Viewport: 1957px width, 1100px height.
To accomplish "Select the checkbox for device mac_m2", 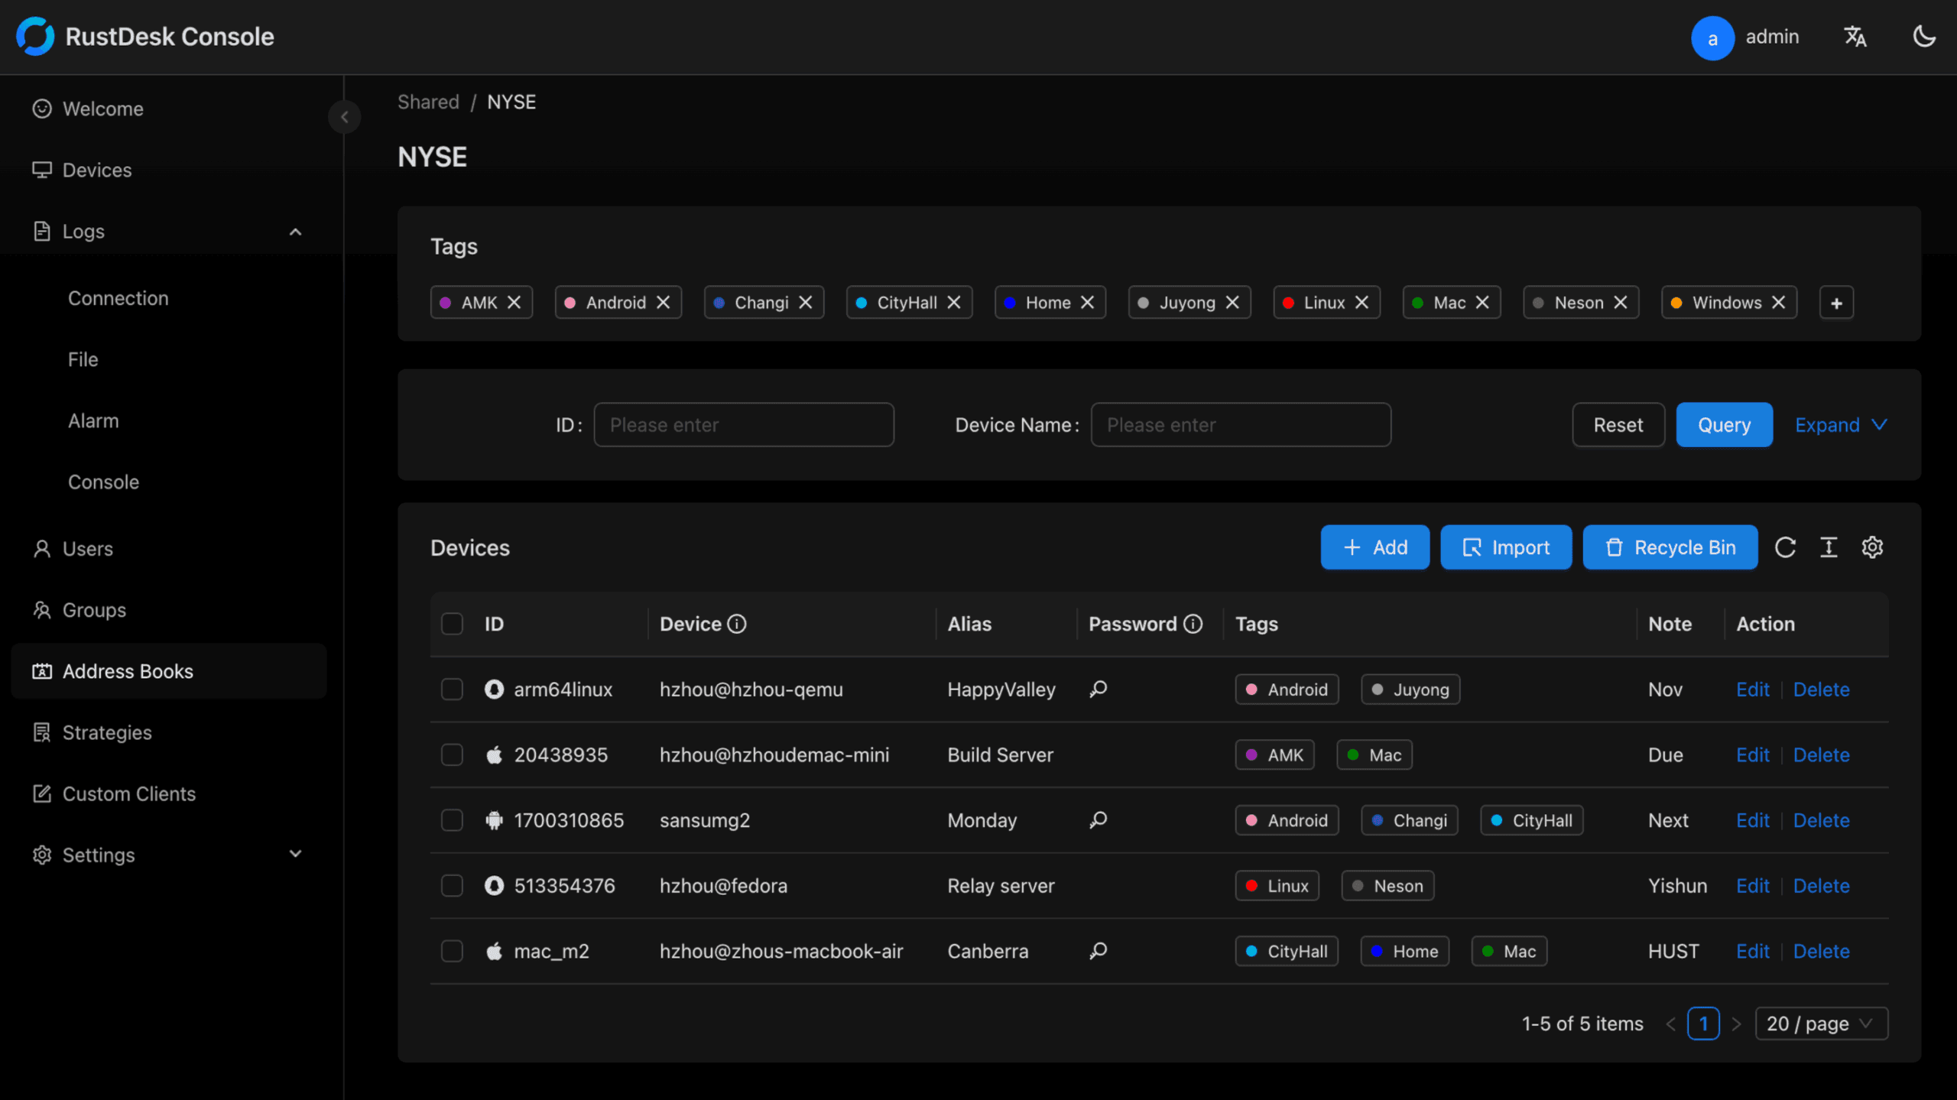I will [x=453, y=950].
